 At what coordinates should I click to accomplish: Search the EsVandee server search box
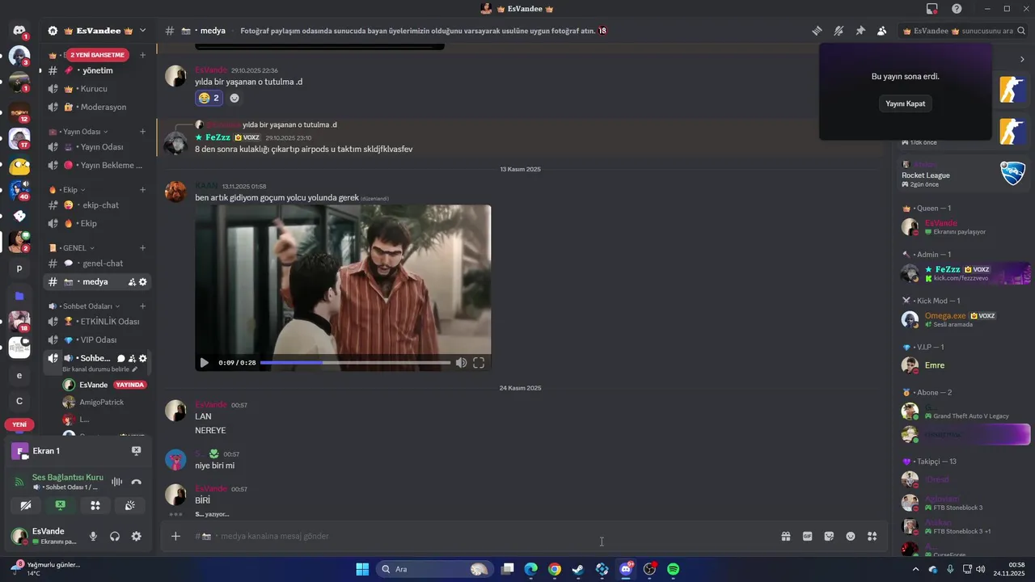click(961, 31)
